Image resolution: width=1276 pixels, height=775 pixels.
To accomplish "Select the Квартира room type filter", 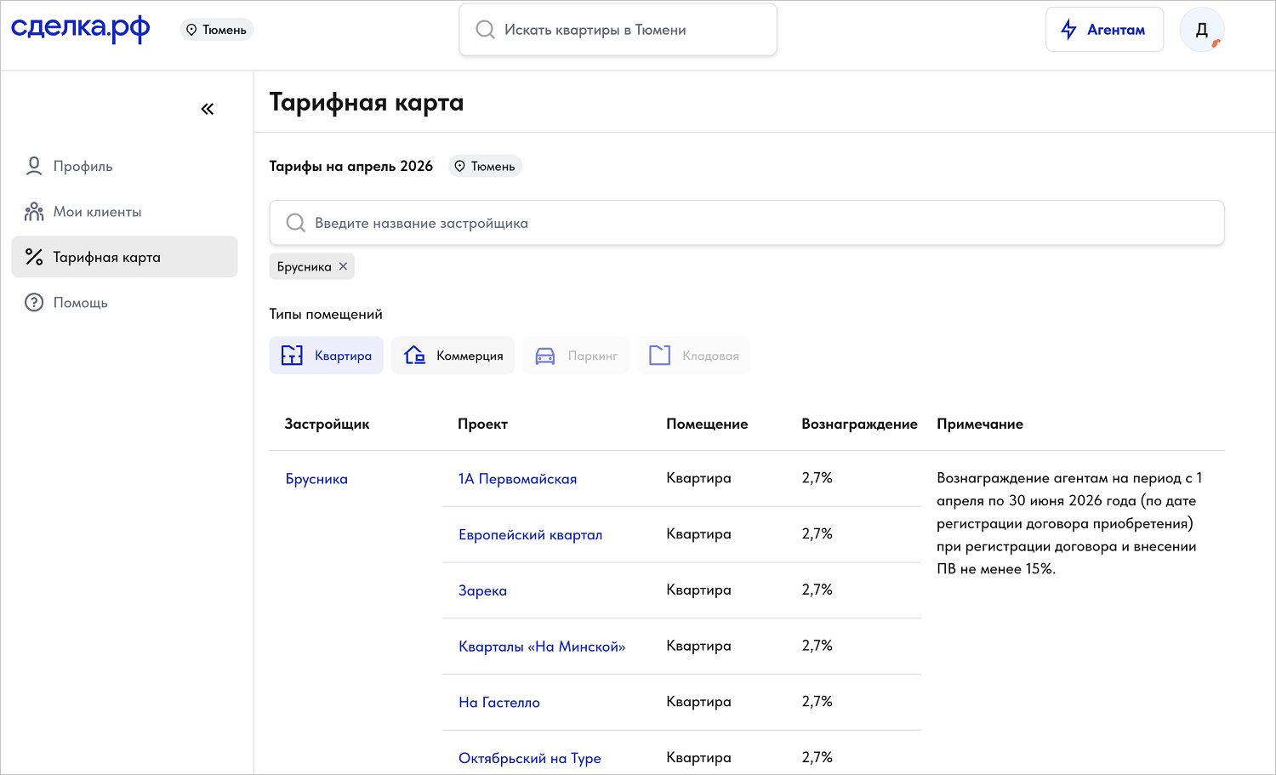I will coord(327,356).
